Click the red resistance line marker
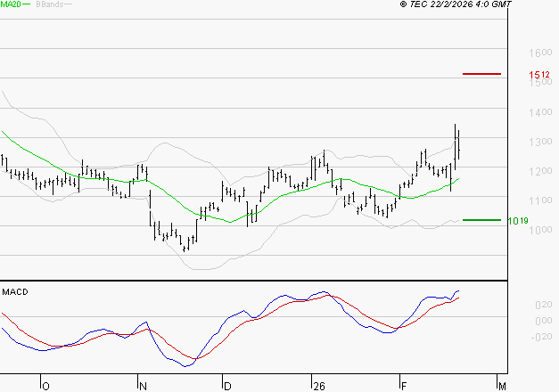Image resolution: width=559 pixels, height=392 pixels. click(x=481, y=74)
